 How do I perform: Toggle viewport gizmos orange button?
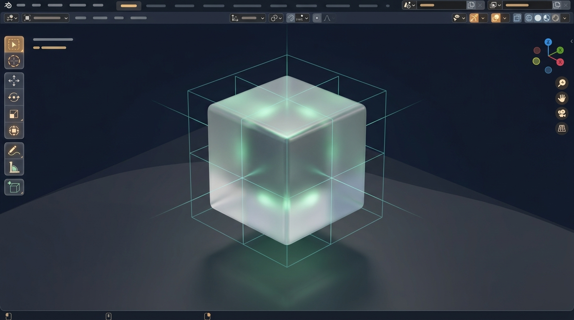coord(474,18)
